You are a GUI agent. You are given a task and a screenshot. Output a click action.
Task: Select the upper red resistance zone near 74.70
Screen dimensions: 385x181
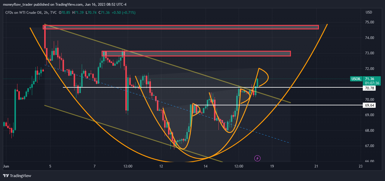(181, 27)
